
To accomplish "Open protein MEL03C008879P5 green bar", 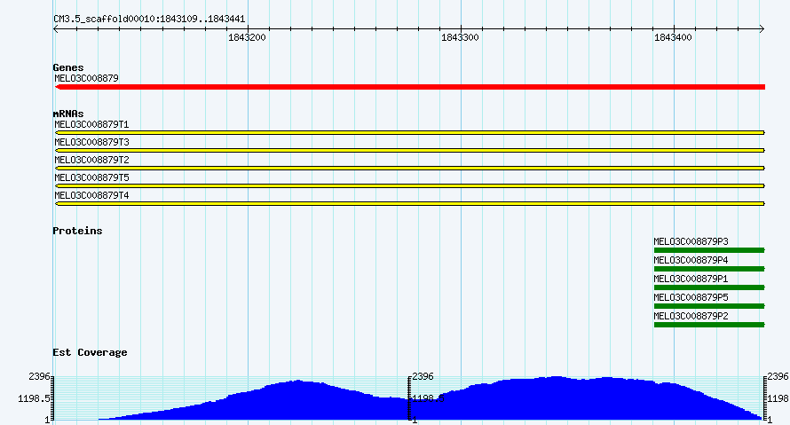I will point(709,306).
